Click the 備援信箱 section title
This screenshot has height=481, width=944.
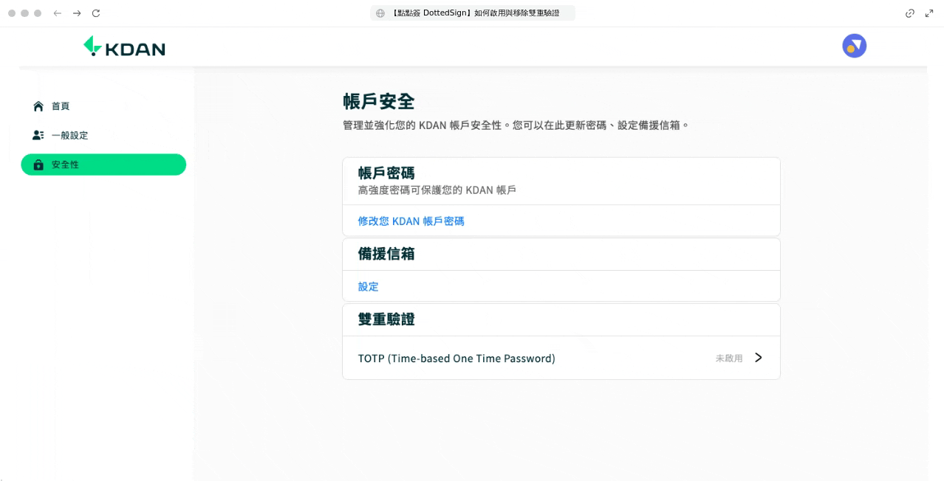coord(386,253)
